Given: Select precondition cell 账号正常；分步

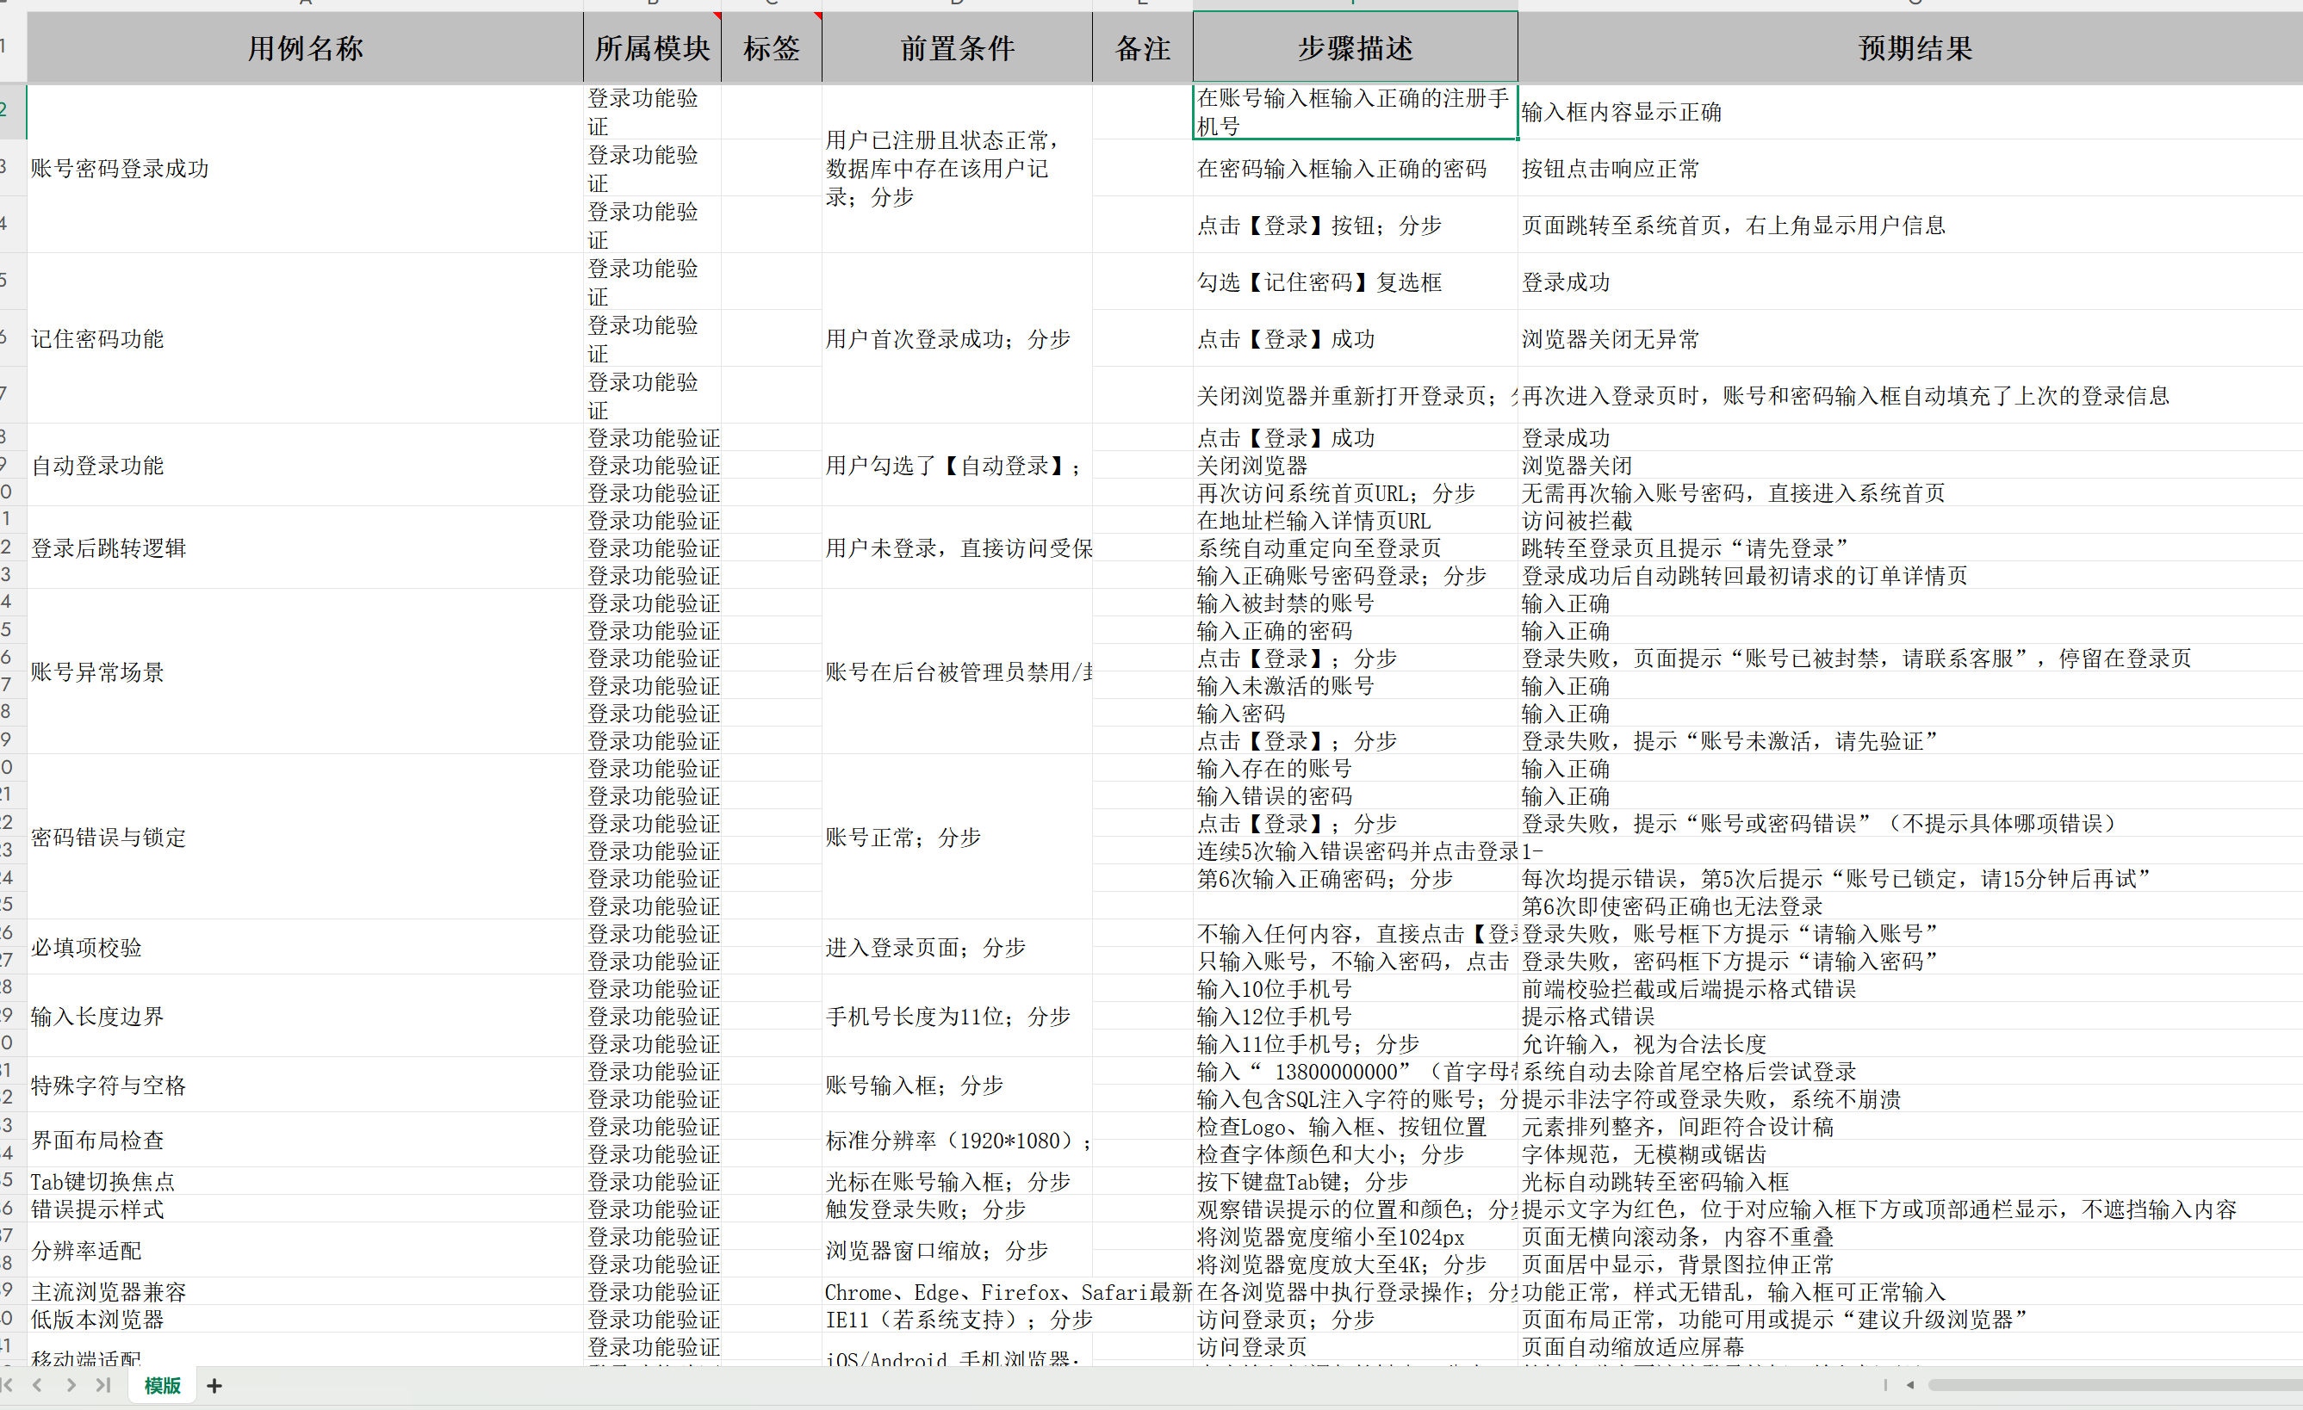Looking at the screenshot, I should tap(957, 838).
